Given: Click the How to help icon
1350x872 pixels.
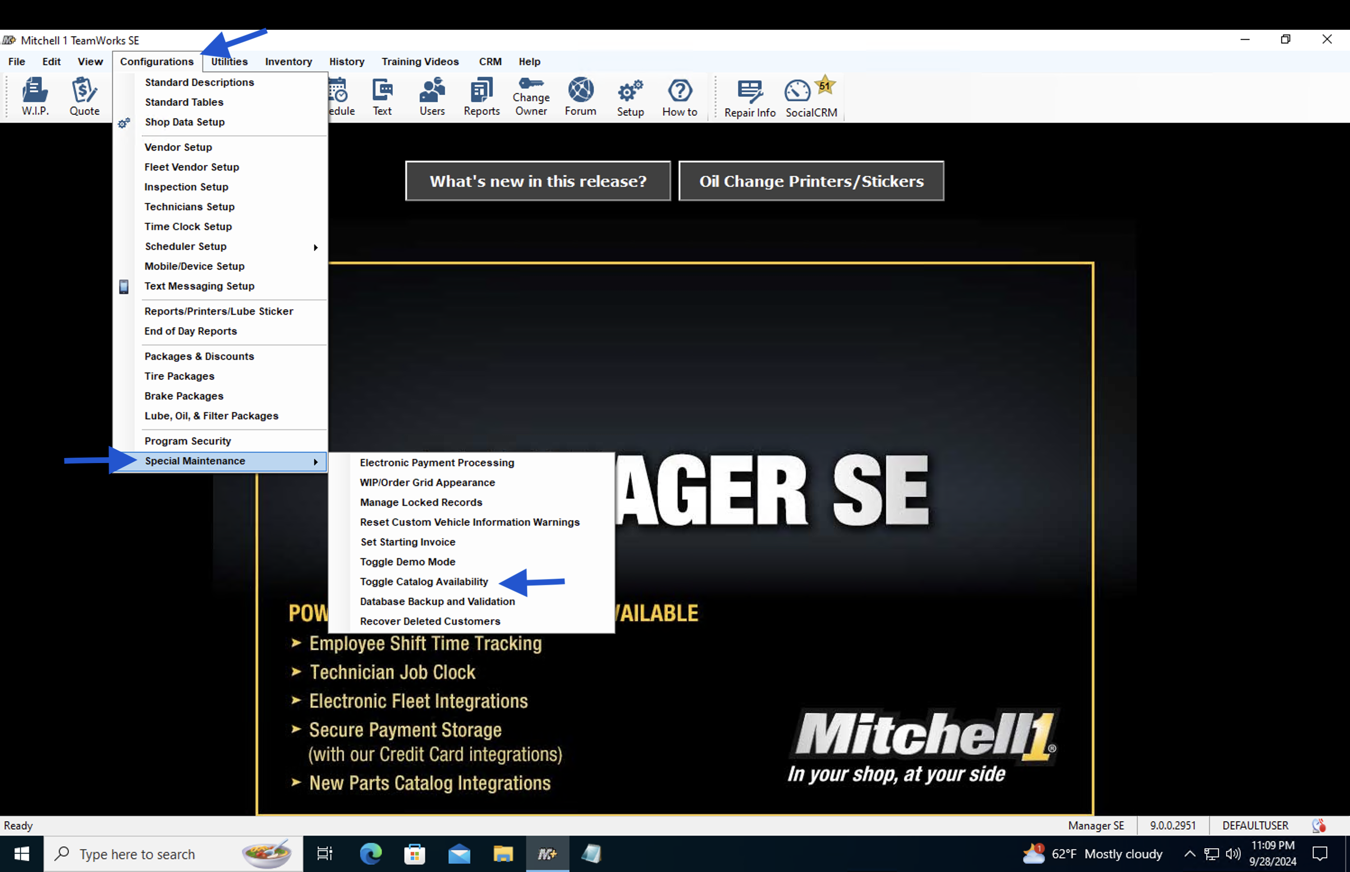Looking at the screenshot, I should coord(680,97).
